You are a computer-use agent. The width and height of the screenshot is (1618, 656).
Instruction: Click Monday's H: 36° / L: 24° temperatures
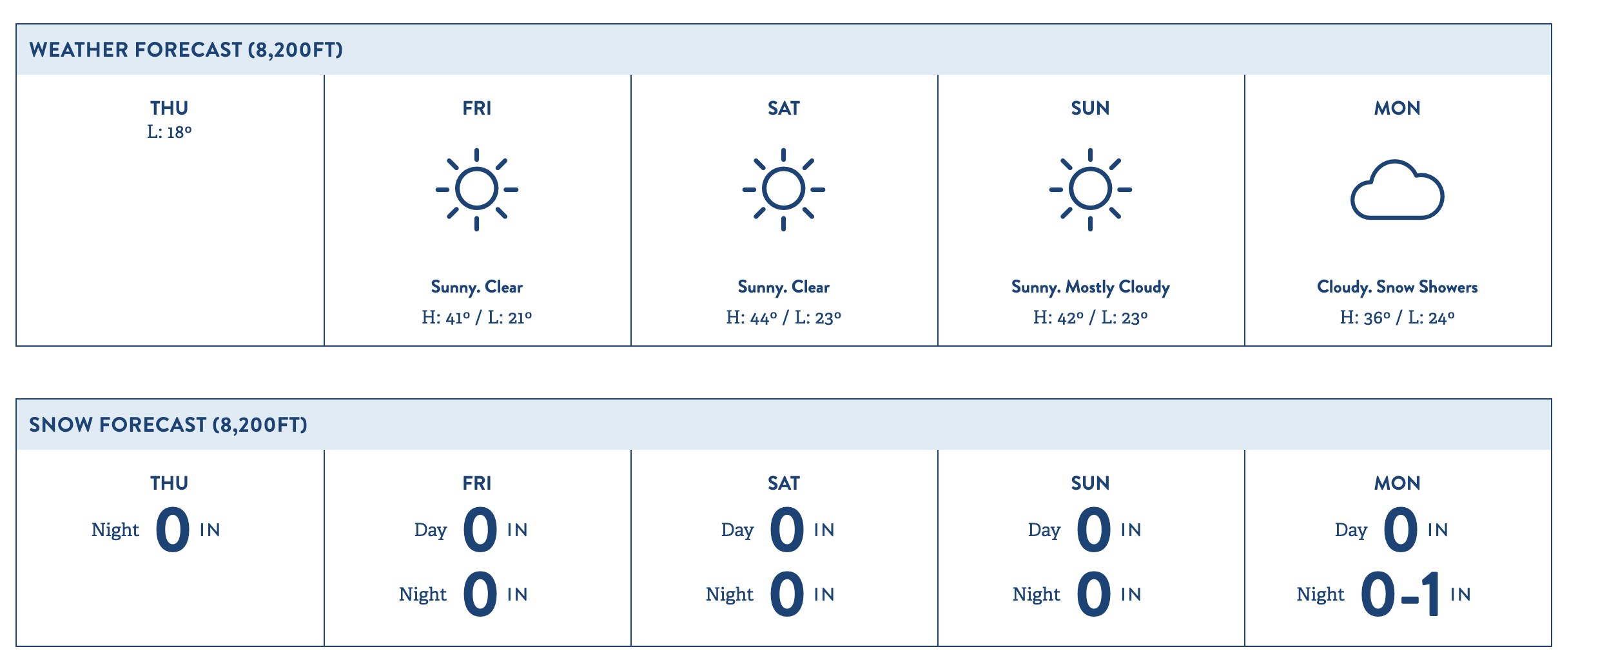click(x=1397, y=318)
